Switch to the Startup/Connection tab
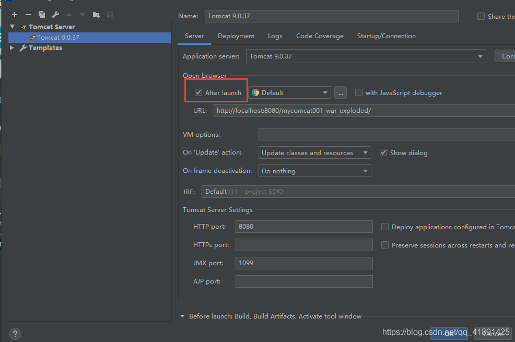The image size is (515, 342). (386, 36)
